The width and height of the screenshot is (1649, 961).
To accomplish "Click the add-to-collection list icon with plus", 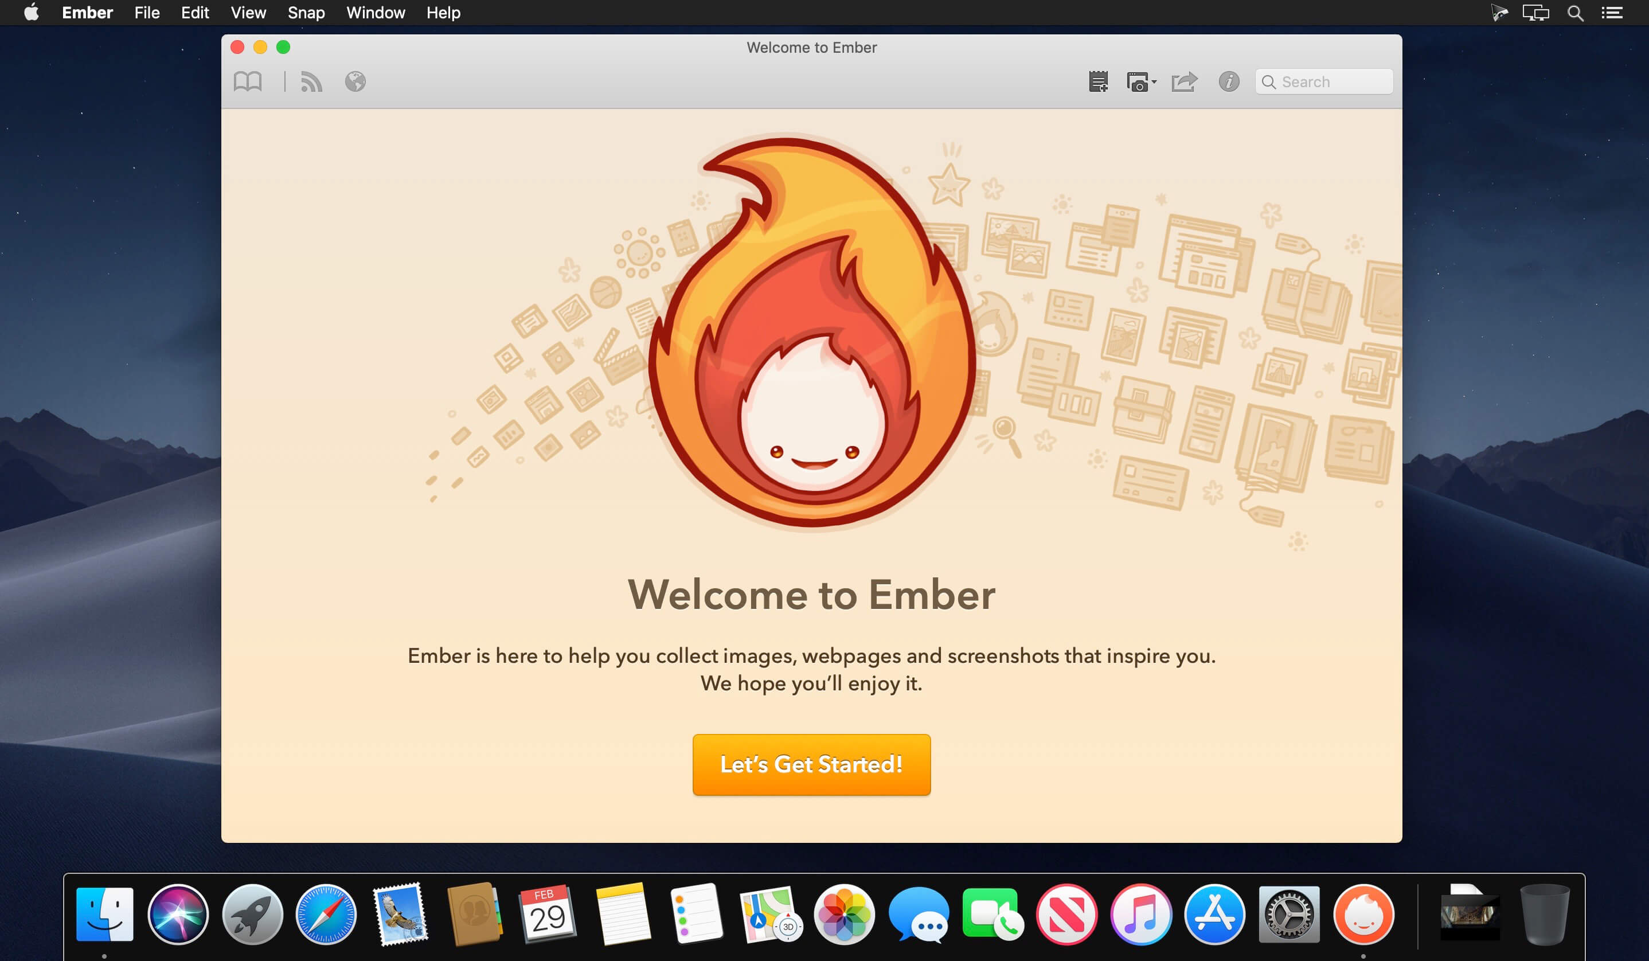I will pyautogui.click(x=1098, y=82).
